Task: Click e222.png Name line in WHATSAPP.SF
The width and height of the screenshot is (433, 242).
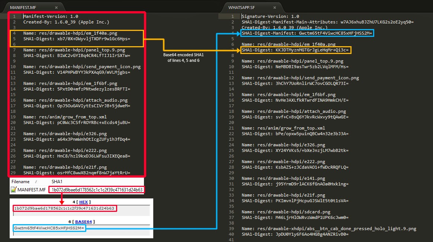Action: [x=283, y=162]
